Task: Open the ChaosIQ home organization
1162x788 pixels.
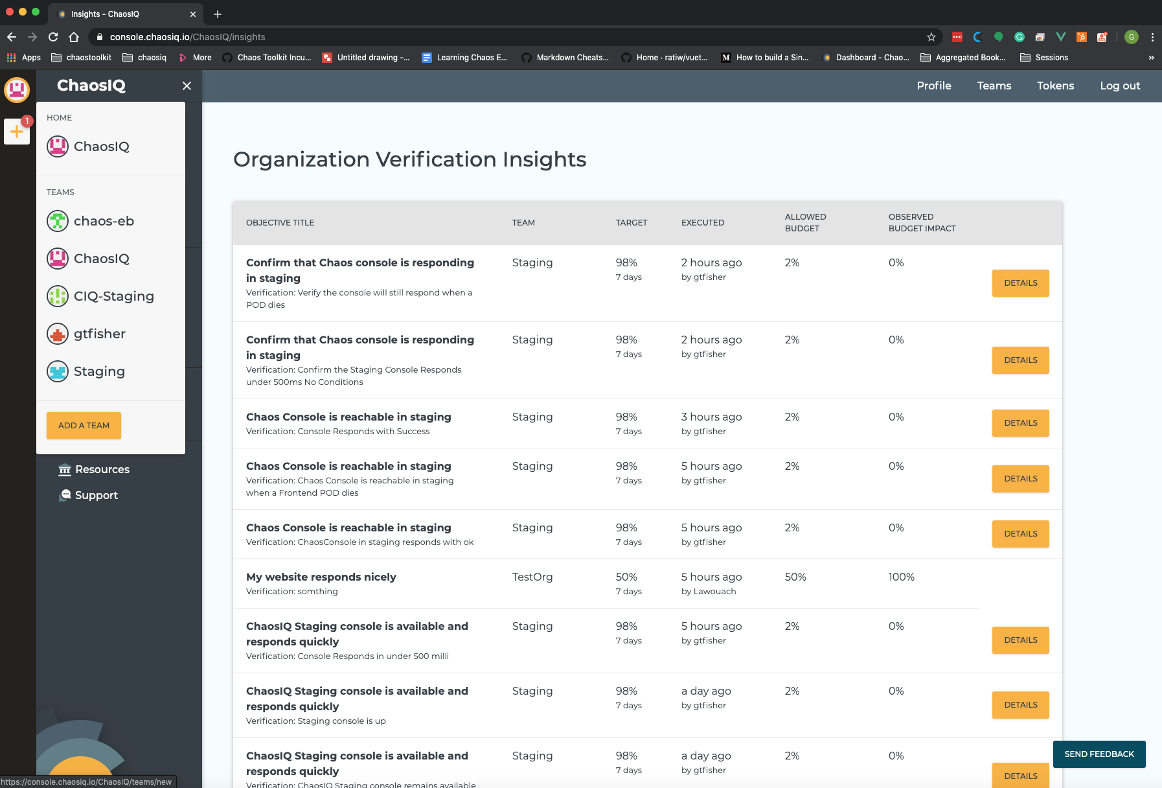Action: click(x=88, y=146)
